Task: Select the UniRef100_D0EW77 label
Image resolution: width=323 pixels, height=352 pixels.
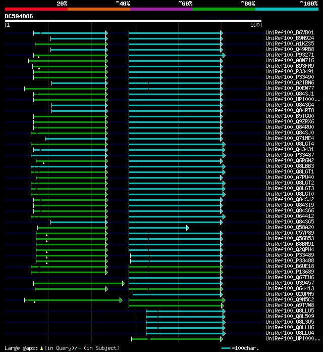Action: (x=290, y=88)
